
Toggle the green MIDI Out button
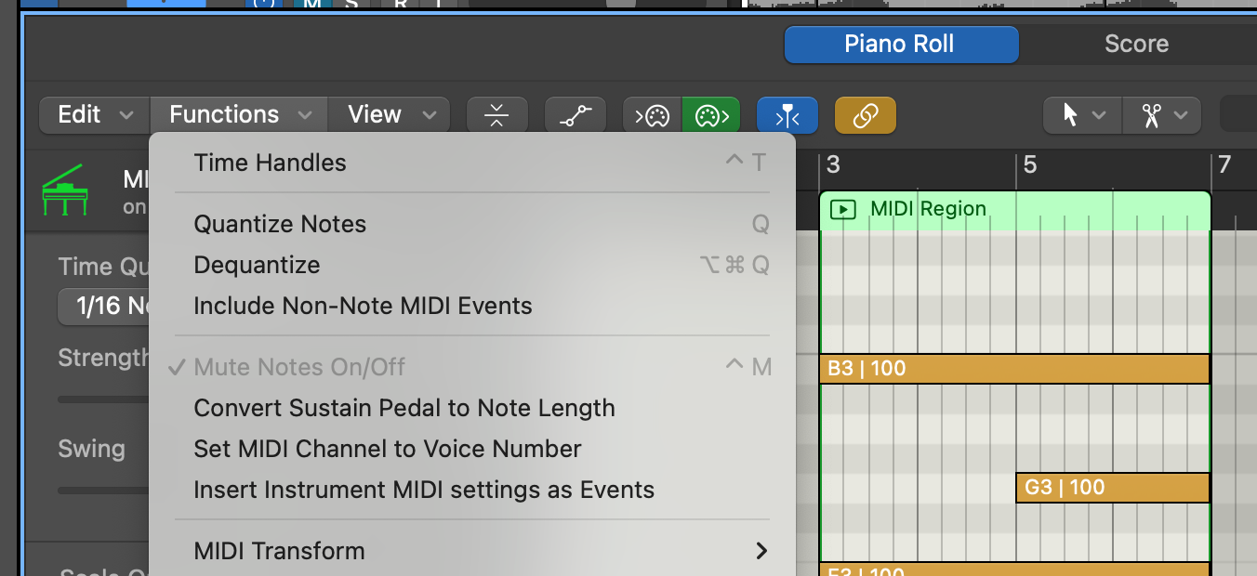(711, 115)
